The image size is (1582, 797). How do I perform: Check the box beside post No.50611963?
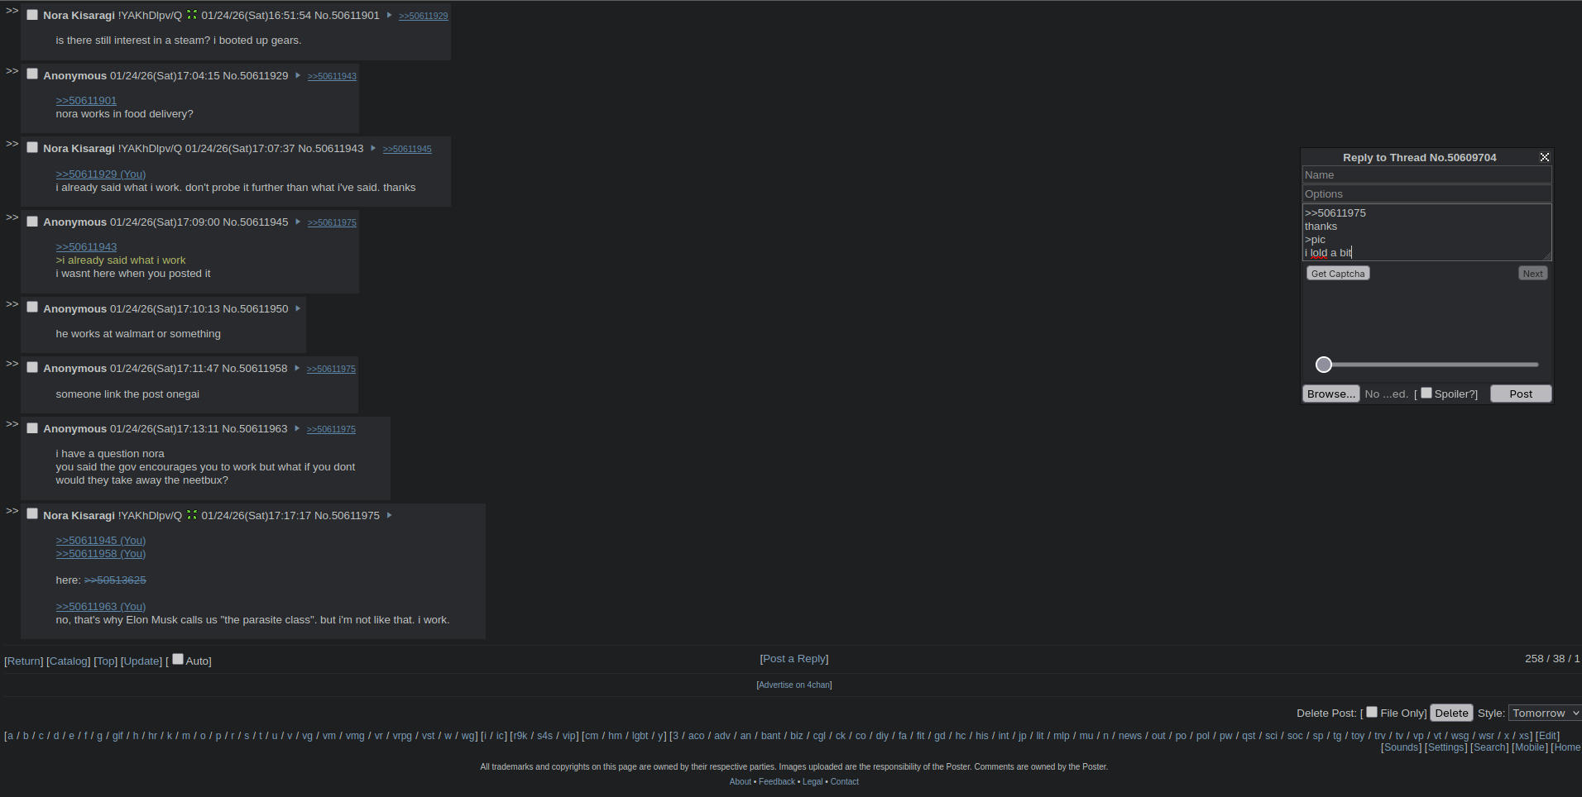point(32,427)
